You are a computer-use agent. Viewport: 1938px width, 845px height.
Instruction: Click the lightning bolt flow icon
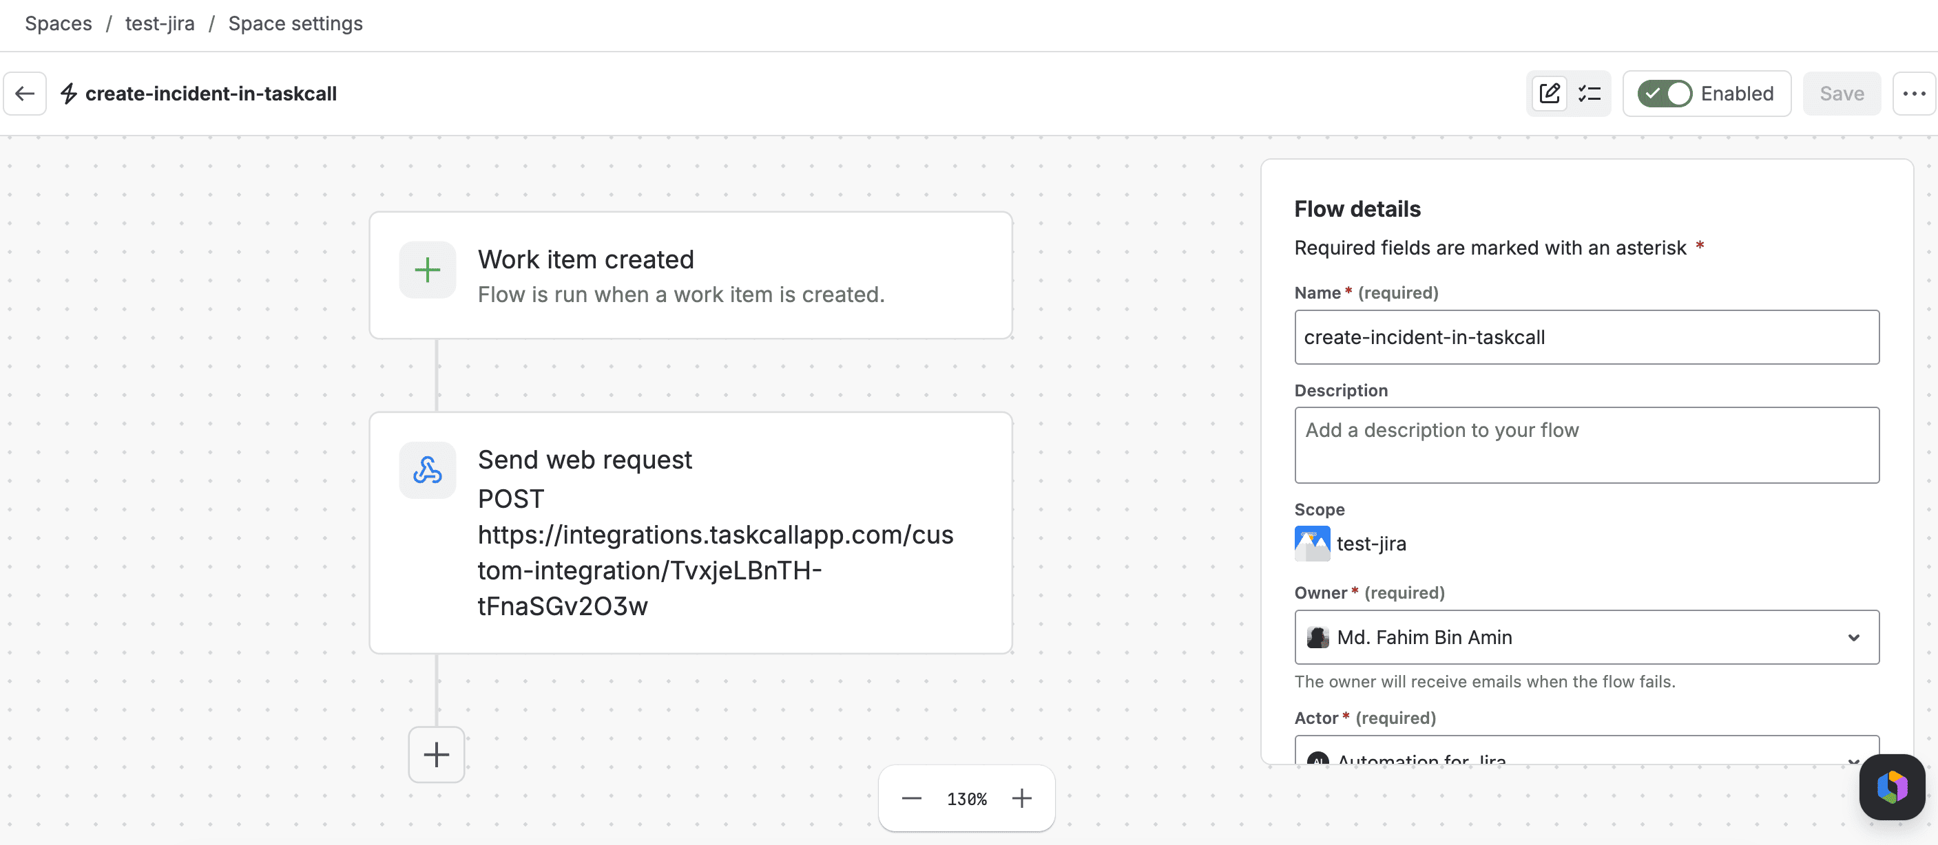tap(68, 93)
